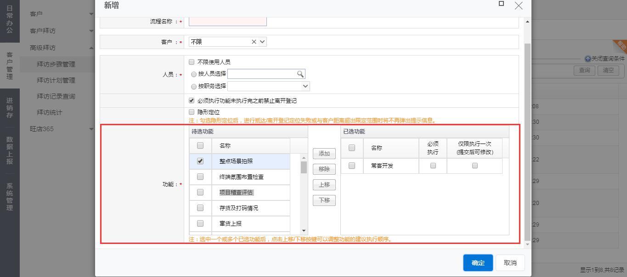The image size is (627, 277).
Task: Close the 新增 dialog with X
Action: click(x=519, y=6)
